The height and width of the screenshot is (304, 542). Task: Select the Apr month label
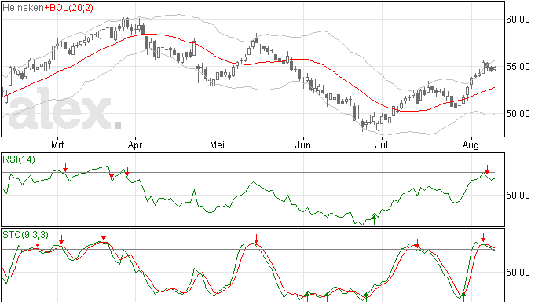coord(135,145)
